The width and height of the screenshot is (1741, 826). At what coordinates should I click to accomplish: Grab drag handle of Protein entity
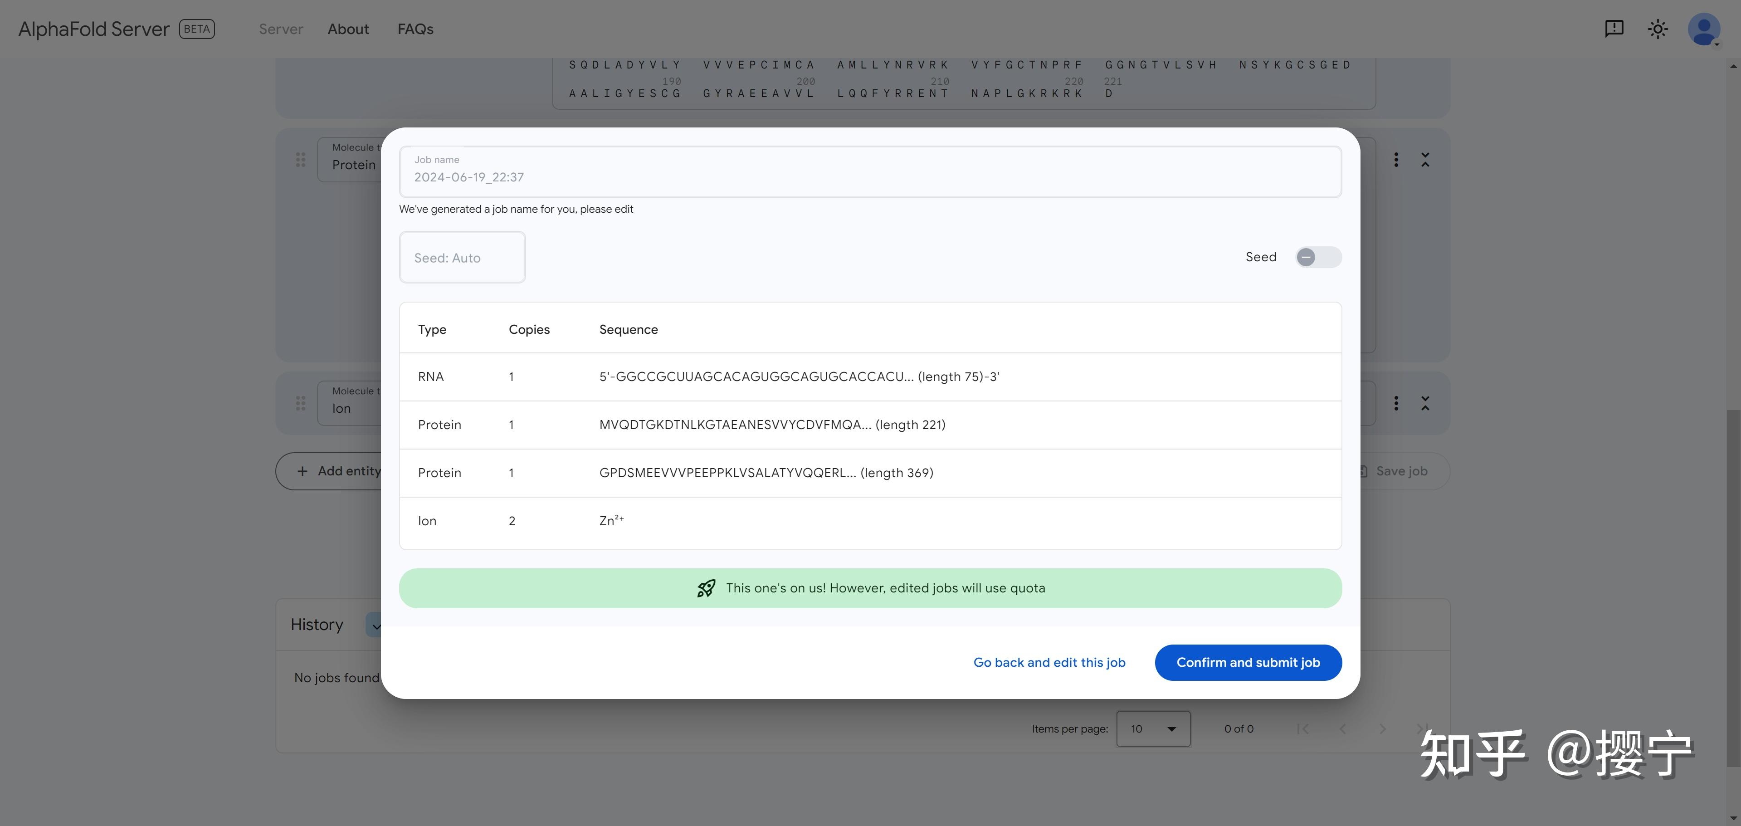pos(301,160)
